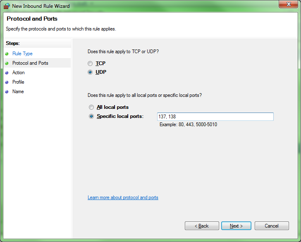Viewport: 301px width, 242px height.
Task: Click the Steps: header label
Action: [13, 43]
